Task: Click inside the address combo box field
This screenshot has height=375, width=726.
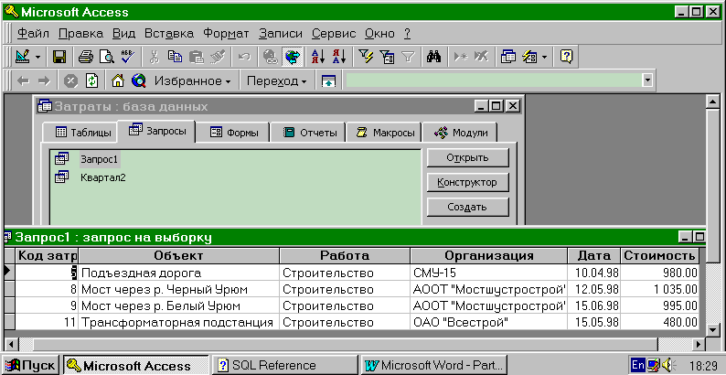Action: pos(494,80)
